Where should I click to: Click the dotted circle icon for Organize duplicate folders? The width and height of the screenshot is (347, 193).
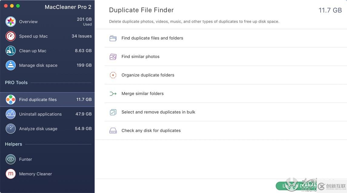coord(113,75)
